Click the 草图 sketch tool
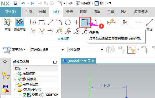 pos(8,25)
